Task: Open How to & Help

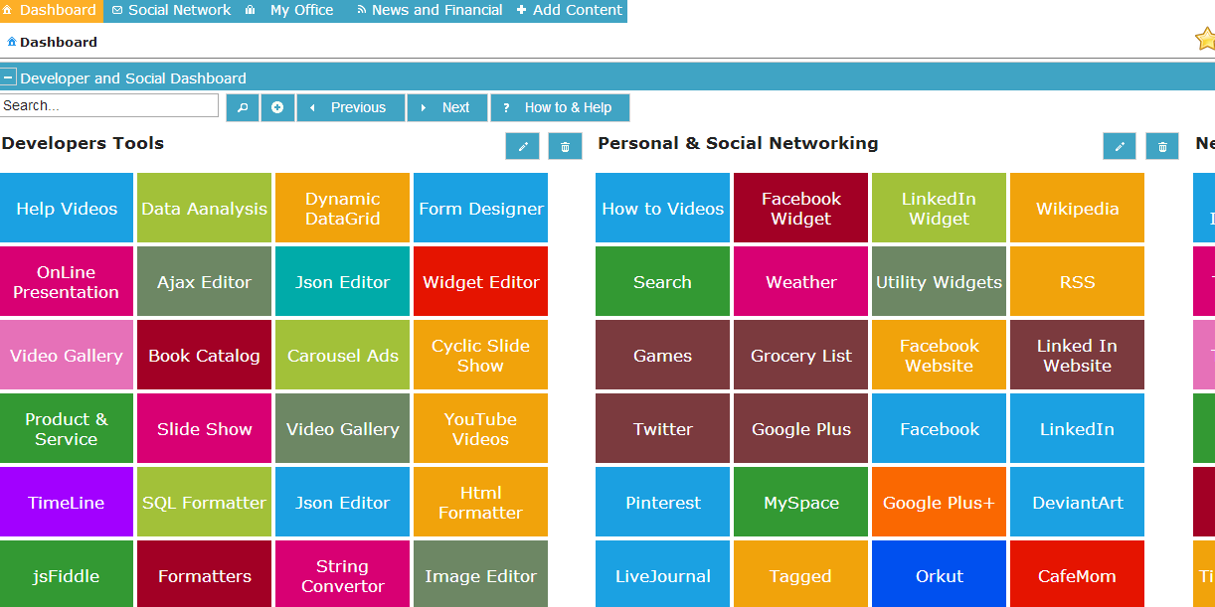Action: (560, 107)
